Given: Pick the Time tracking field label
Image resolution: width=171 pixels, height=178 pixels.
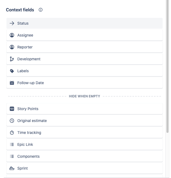Looking at the screenshot, I should pyautogui.click(x=29, y=133).
